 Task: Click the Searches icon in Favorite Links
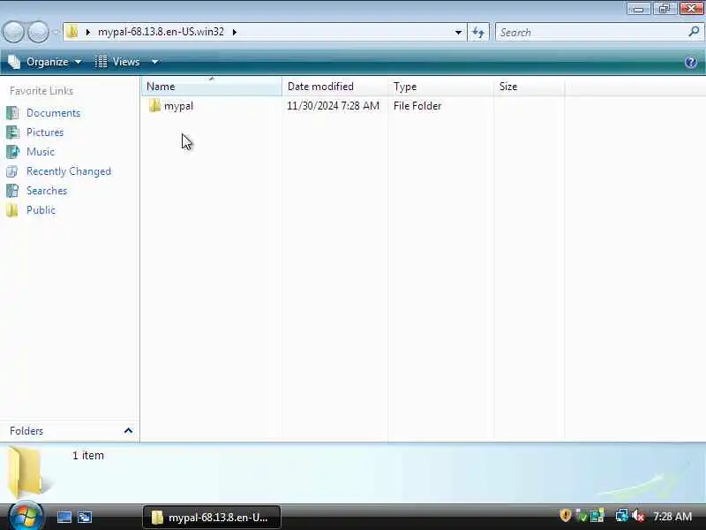tap(12, 191)
